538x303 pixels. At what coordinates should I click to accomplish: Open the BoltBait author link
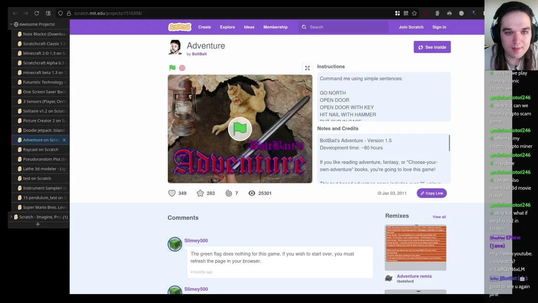199,54
